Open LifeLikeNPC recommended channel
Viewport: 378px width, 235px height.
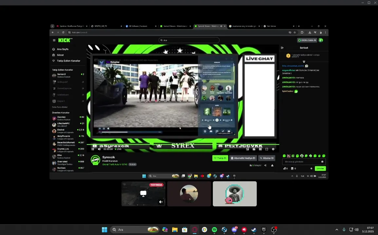point(68,125)
